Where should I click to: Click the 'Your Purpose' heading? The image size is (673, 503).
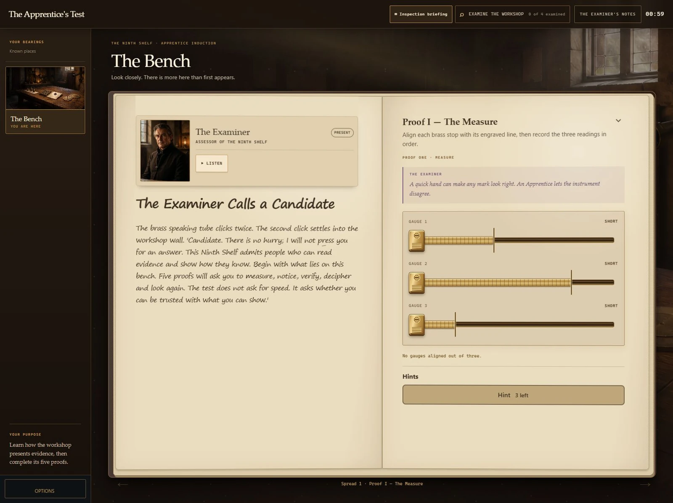click(25, 434)
